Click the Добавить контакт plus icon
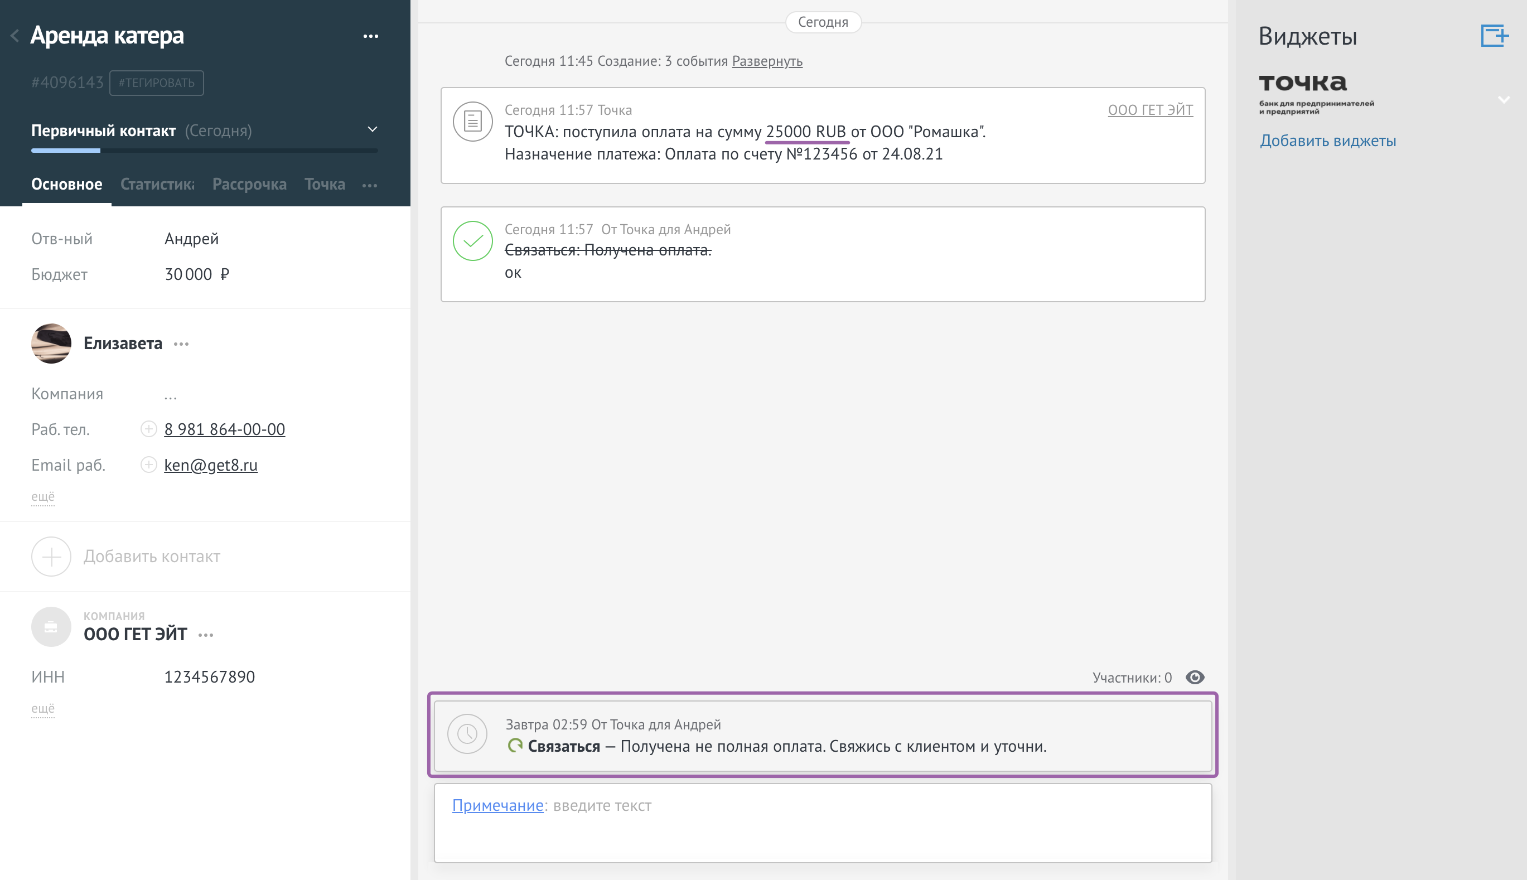Screen dimensions: 1527x880 [x=51, y=557]
